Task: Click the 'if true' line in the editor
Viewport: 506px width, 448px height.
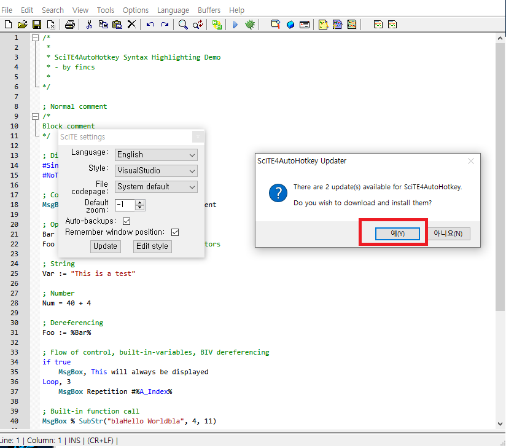Action: tap(56, 362)
